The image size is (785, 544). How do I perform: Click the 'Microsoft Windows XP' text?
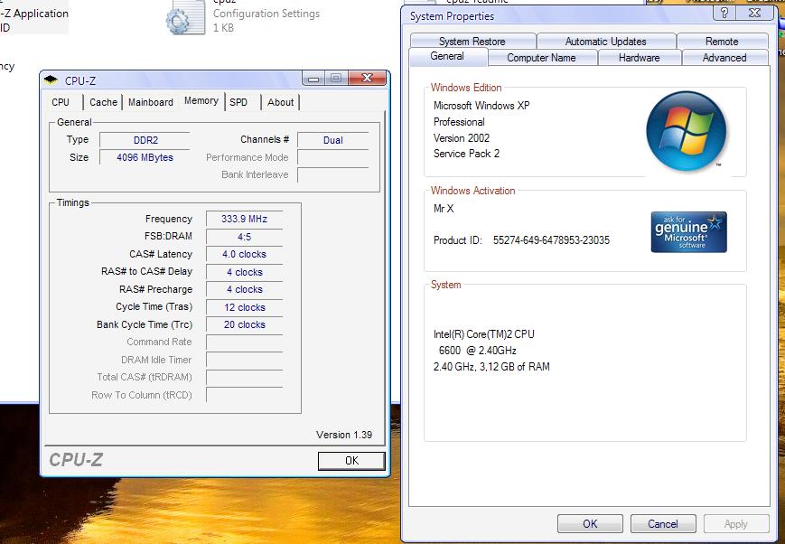481,106
